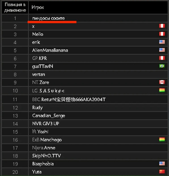Click the Canada flag beside NT.Zore
The height and width of the screenshot is (176, 169).
[x=162, y=82]
